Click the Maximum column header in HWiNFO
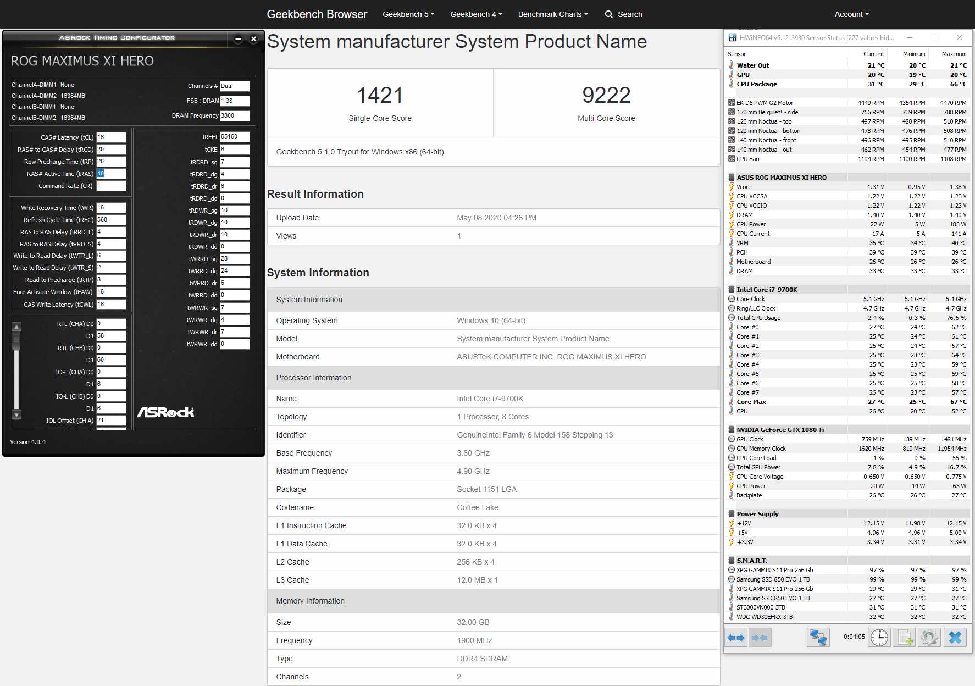Viewport: 975px width, 686px height. click(x=954, y=54)
